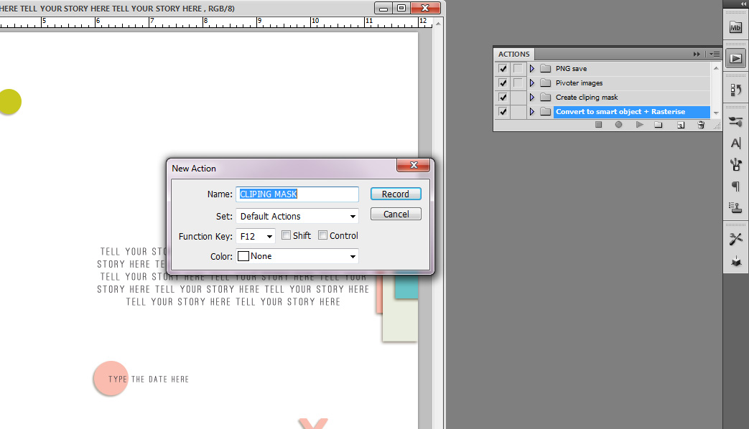Click the Create cliping mask folder icon
The image size is (749, 429).
[546, 98]
